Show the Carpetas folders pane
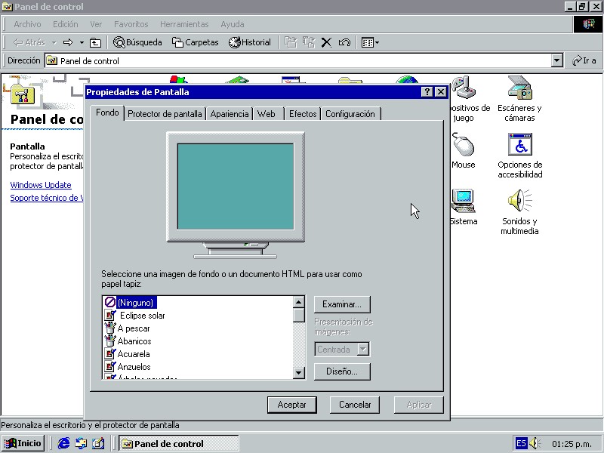The width and height of the screenshot is (604, 453). (195, 42)
